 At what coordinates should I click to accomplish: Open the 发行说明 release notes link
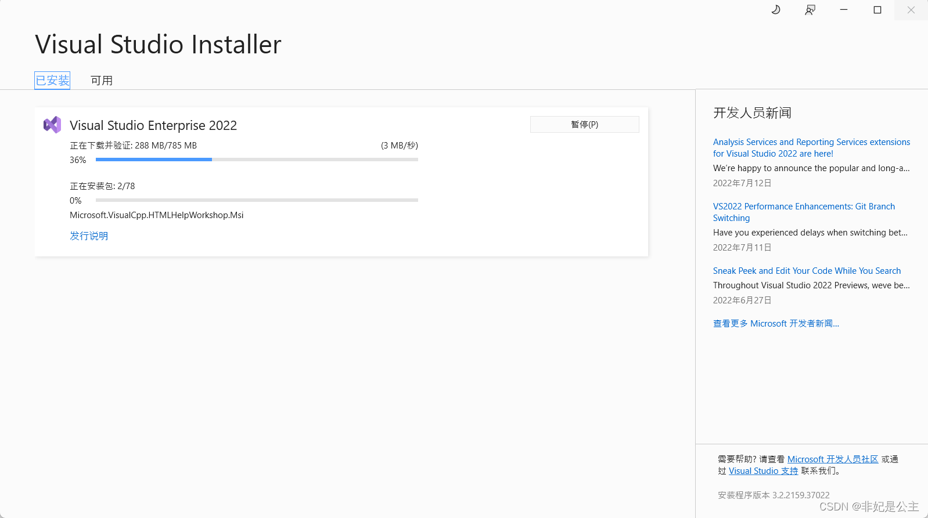[x=89, y=236]
